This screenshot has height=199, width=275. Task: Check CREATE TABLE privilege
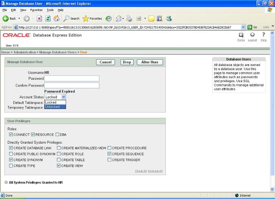point(59,160)
